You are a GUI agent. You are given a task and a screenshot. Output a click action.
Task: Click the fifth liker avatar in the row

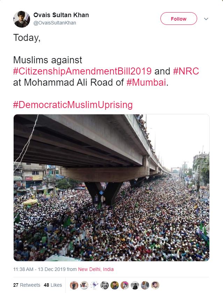115,285
